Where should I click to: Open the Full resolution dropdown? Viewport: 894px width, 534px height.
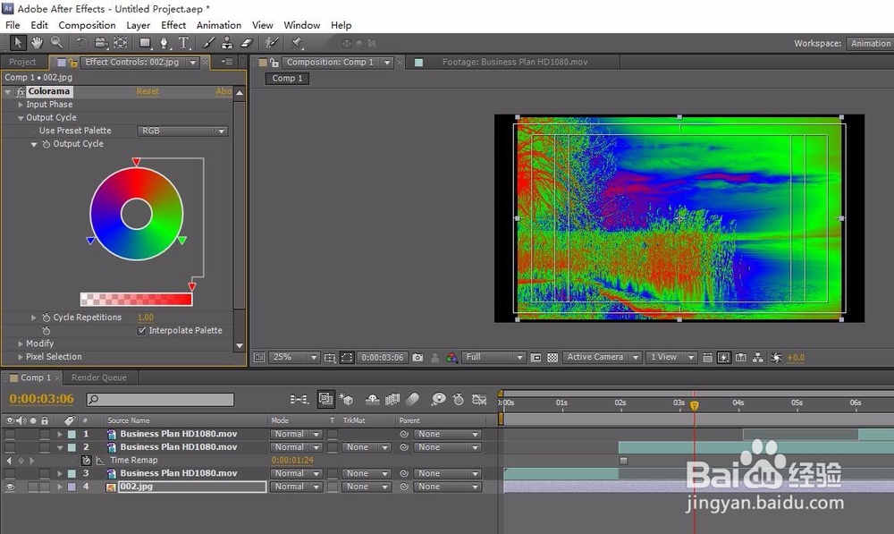[493, 358]
